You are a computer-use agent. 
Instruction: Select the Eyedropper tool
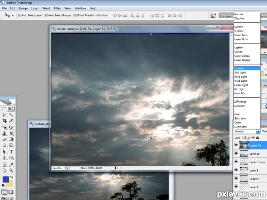pyautogui.click(x=11, y=164)
